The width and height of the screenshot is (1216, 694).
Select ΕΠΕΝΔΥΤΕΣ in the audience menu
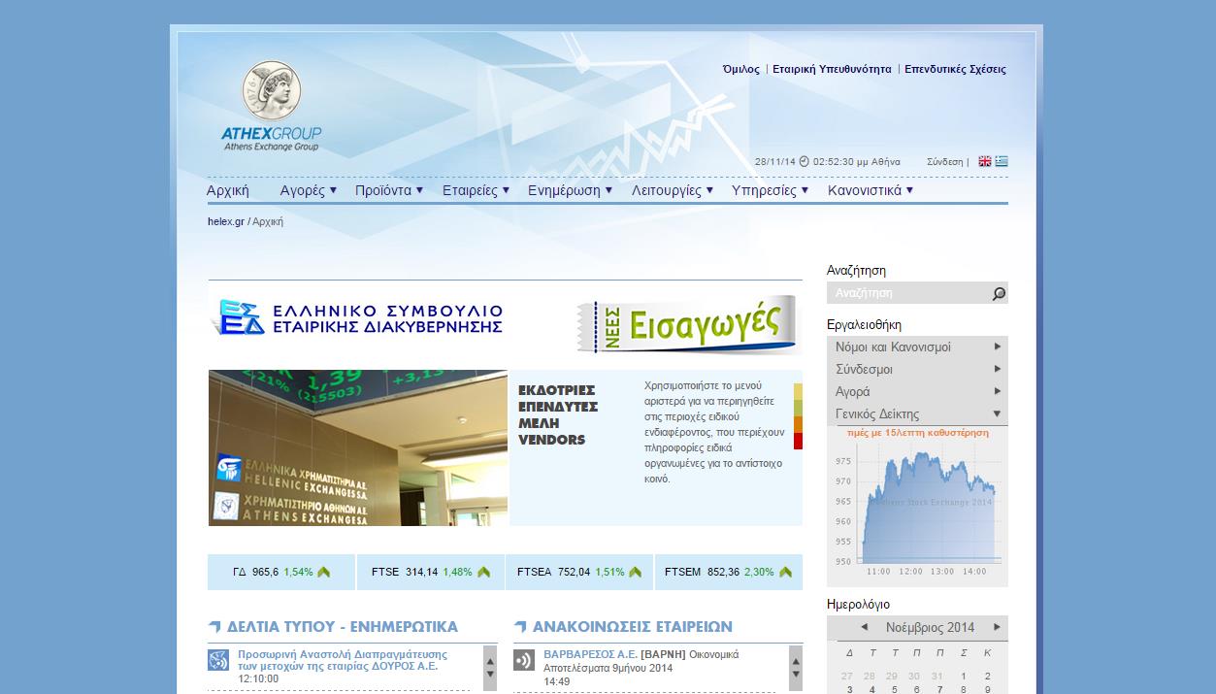coord(558,407)
